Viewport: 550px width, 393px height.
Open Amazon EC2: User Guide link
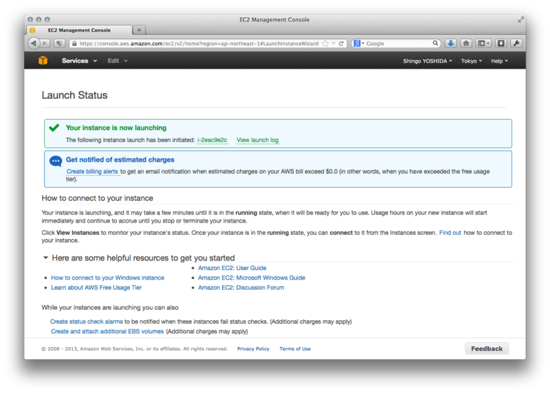point(232,268)
